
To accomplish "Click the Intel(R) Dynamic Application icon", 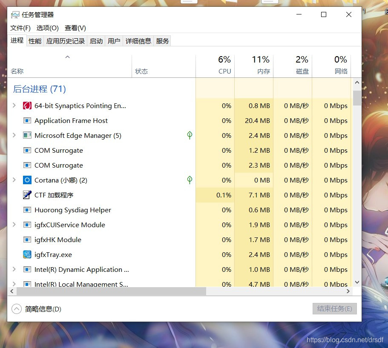I will [x=27, y=269].
